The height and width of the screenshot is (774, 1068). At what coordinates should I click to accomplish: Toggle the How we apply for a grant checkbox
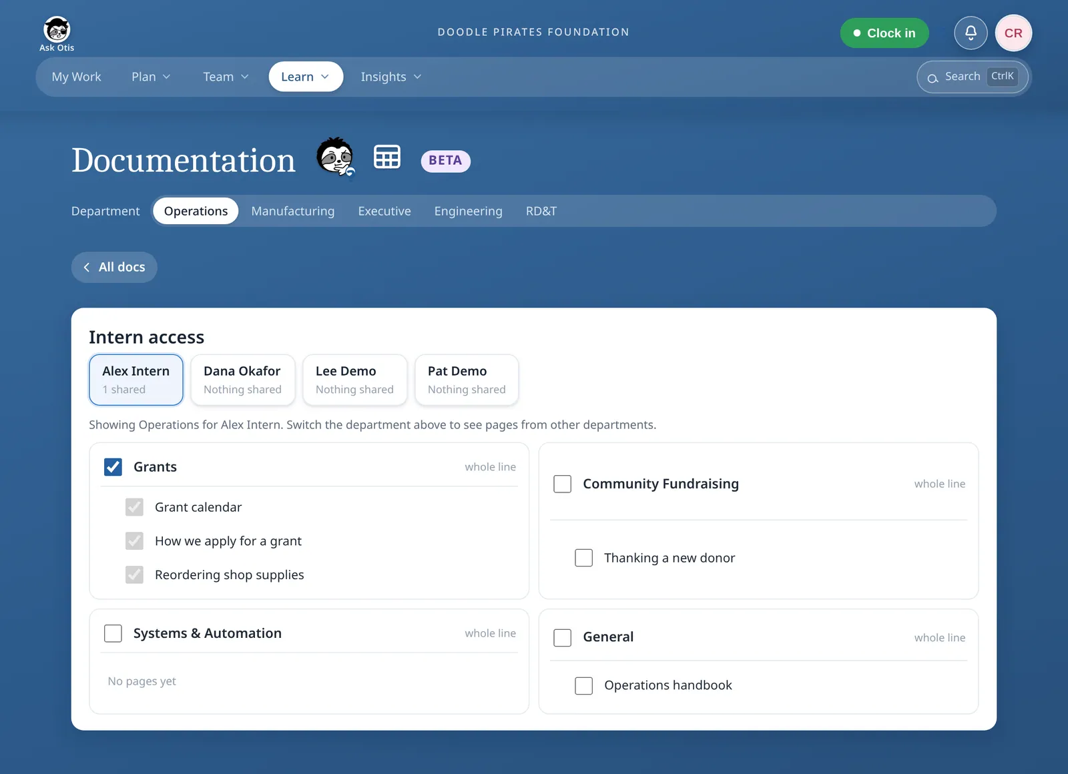(134, 541)
